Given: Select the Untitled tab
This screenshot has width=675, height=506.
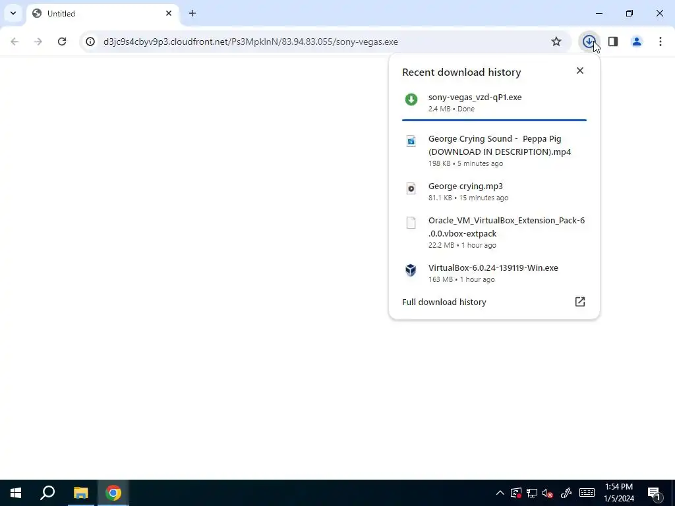Looking at the screenshot, I should 102,14.
